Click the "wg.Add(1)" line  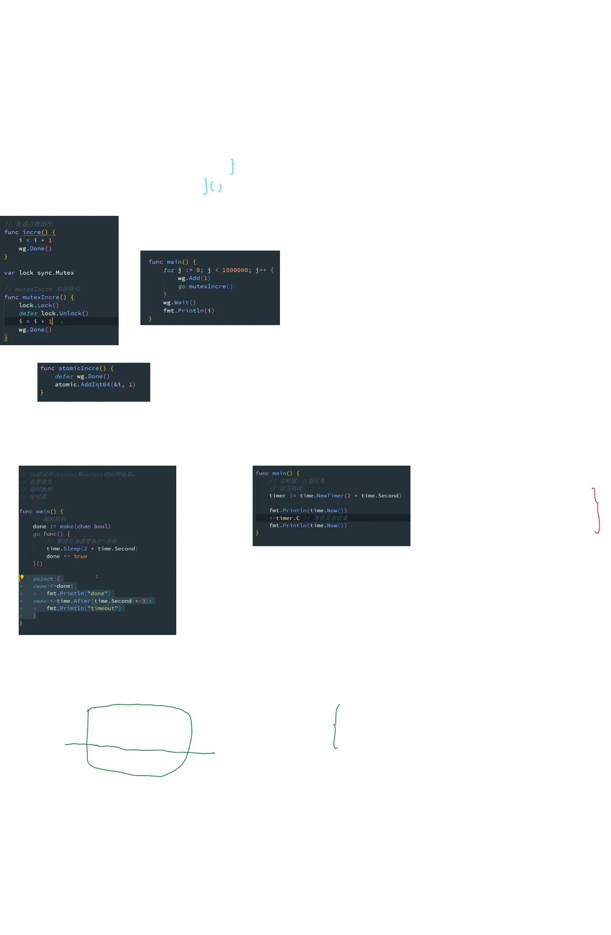194,278
